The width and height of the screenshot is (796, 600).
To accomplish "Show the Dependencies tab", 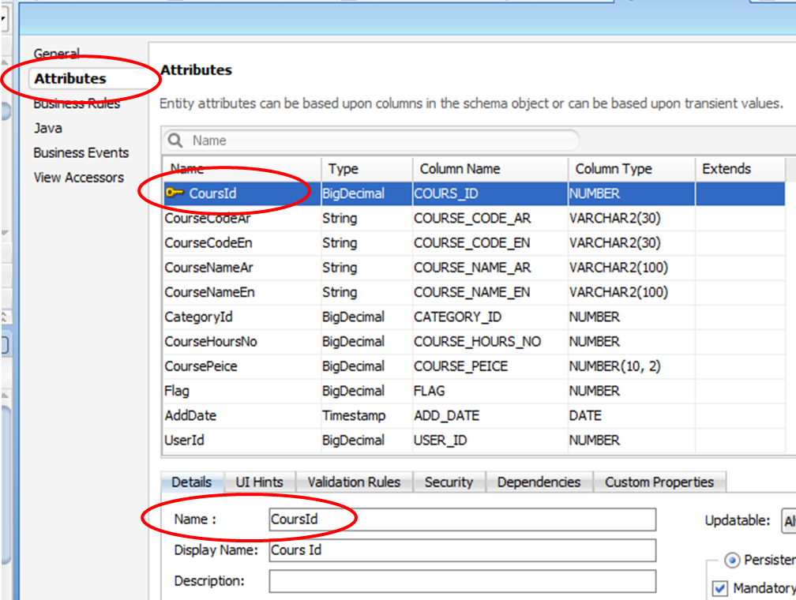I will (539, 482).
